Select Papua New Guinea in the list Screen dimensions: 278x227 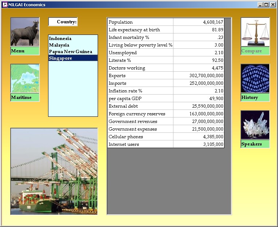pos(70,52)
